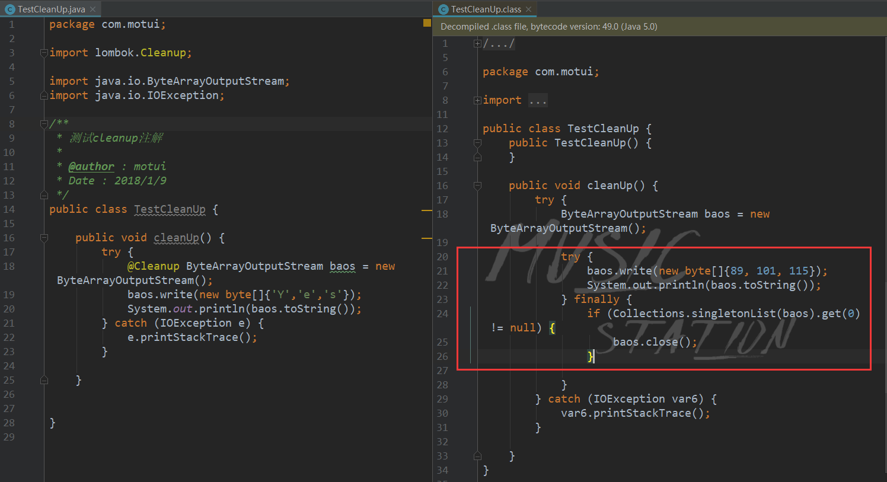Click 'package com.motui;' in TestCleanUp.class
The width and height of the screenshot is (887, 482).
tap(541, 72)
